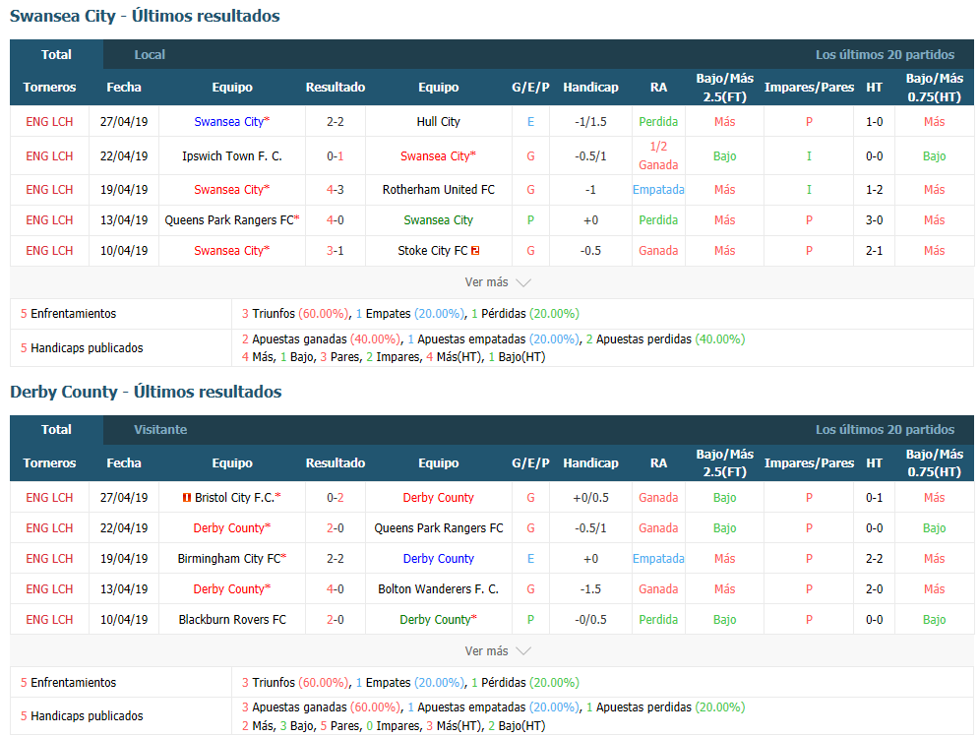Click the 'Derby County - Últimos resultados' heading
Screen dimensions: 979x737
click(146, 392)
